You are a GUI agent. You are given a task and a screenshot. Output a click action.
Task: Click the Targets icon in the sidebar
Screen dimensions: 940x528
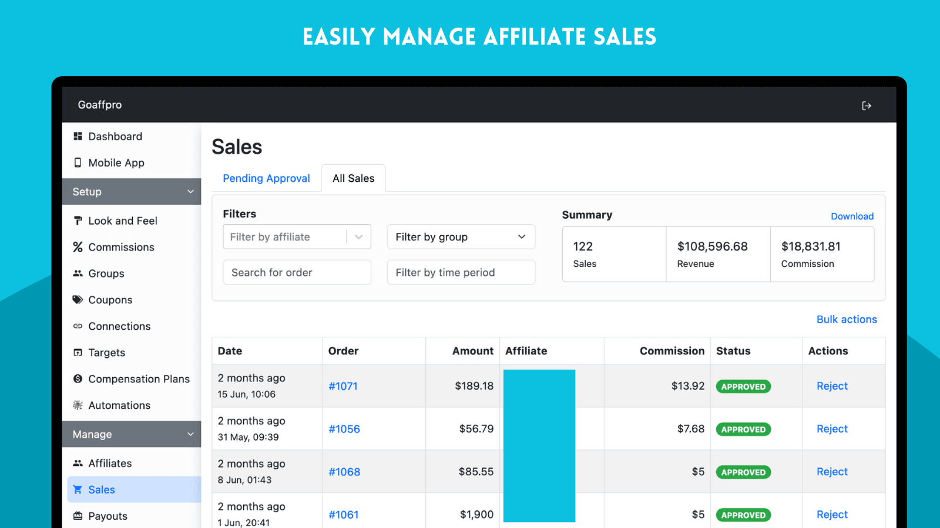[78, 353]
